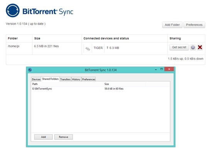Click the sync arrows icon next to TIGER
This screenshot has width=208, height=148.
(88, 48)
